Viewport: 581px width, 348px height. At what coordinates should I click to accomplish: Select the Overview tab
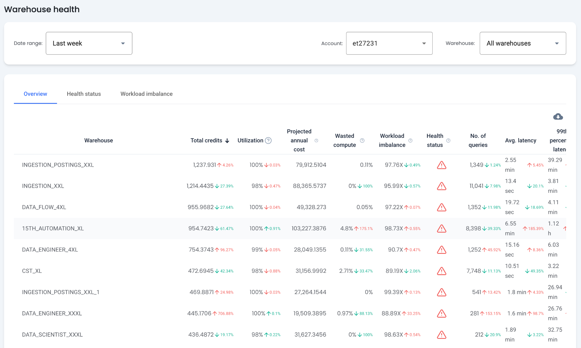click(35, 94)
